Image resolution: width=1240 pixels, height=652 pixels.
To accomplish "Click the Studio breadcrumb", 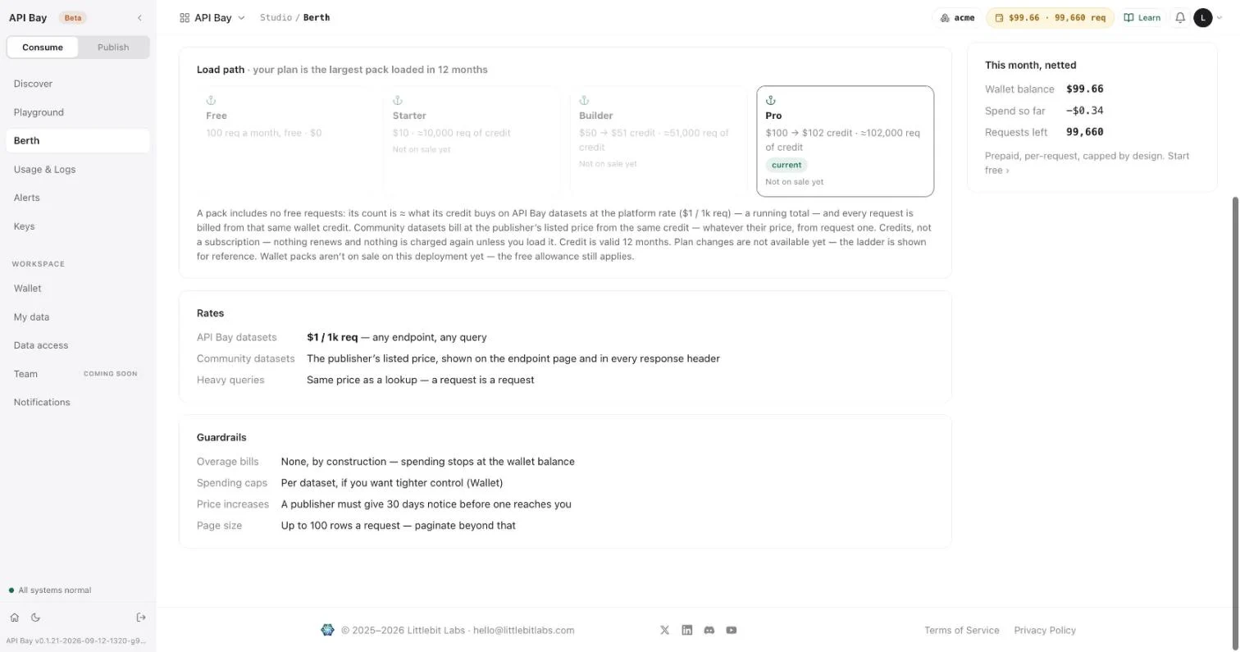I will [x=276, y=17].
